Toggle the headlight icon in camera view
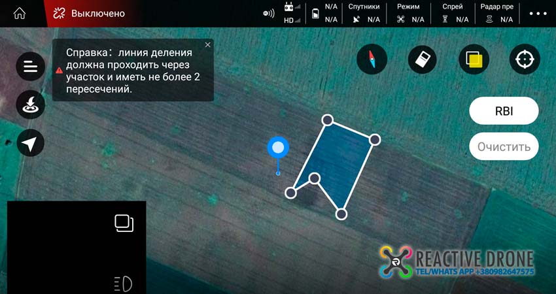The width and height of the screenshot is (556, 294). (123, 283)
